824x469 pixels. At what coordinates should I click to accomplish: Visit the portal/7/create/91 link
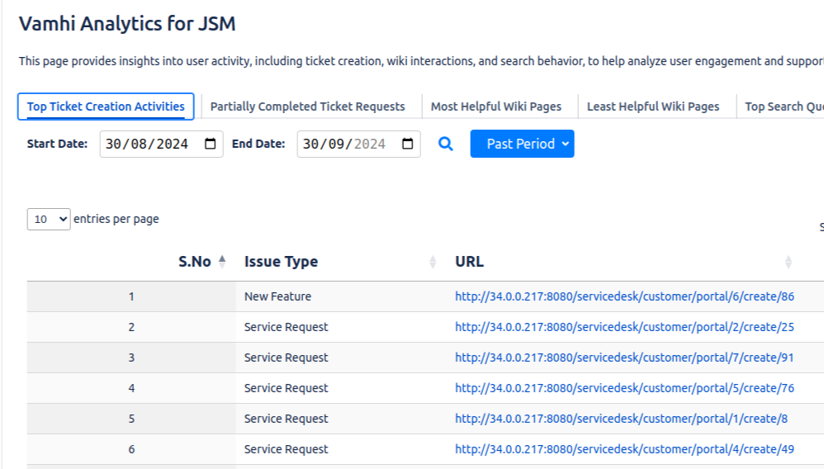(x=624, y=358)
